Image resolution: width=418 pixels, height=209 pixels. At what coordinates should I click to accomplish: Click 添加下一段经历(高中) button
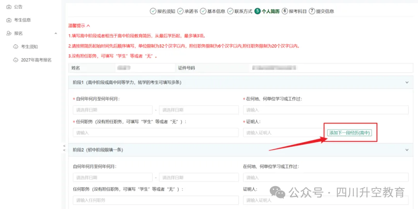(349, 133)
